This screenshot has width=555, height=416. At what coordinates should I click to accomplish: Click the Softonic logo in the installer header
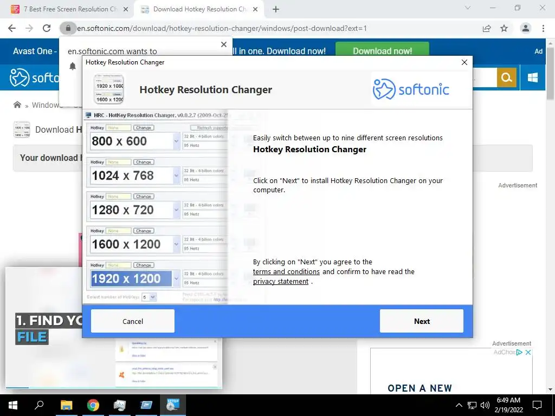(x=411, y=89)
